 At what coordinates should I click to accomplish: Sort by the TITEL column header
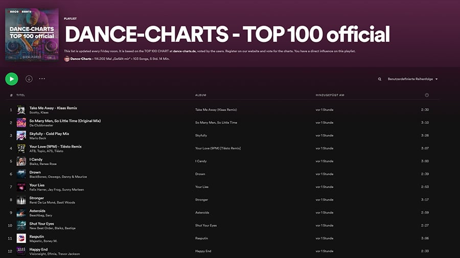pos(20,95)
